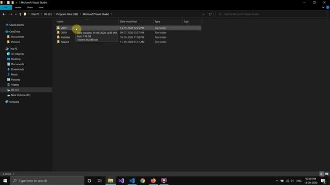Open the View ribbon tab
Image resolution: width=330 pixels, height=185 pixels.
point(41,7)
